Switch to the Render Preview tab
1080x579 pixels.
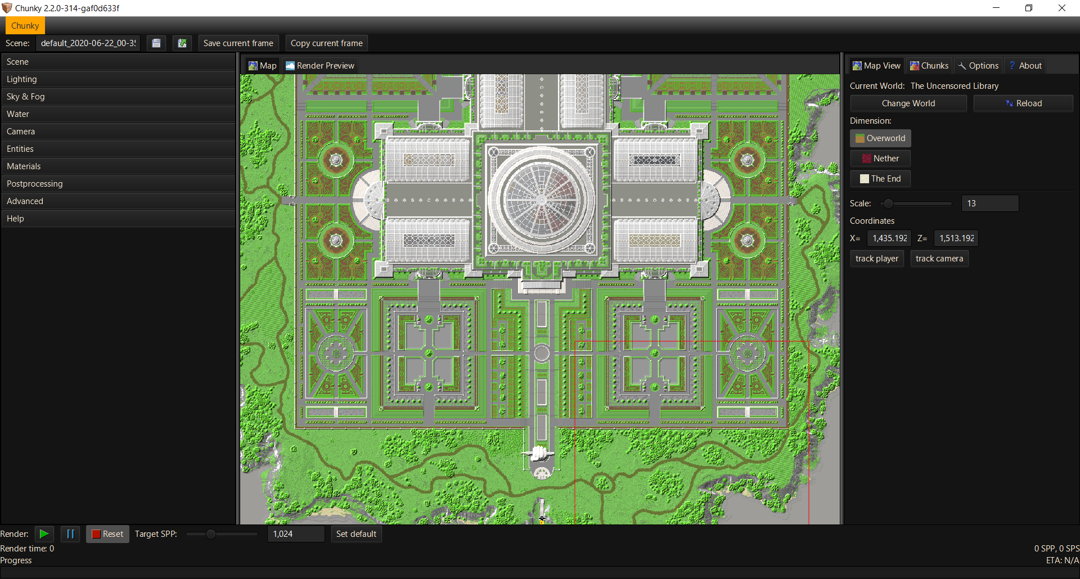click(320, 66)
